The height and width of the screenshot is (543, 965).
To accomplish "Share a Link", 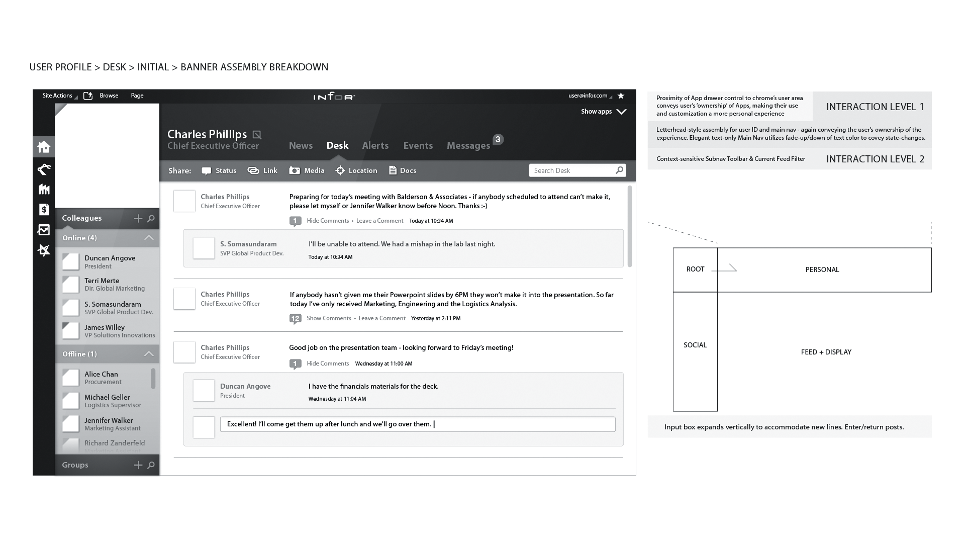I will (262, 170).
